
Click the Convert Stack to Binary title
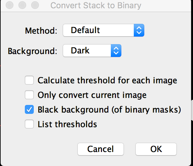96,5
